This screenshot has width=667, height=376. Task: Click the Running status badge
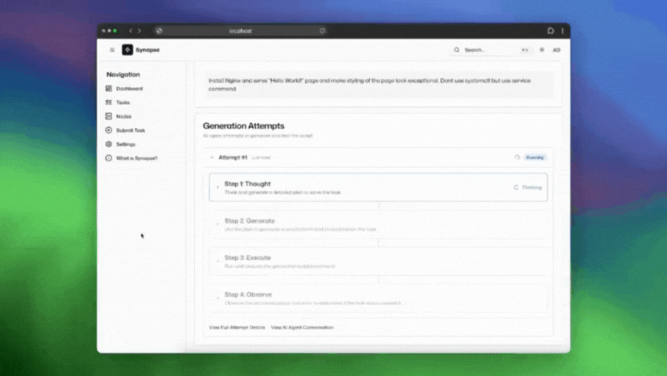[x=535, y=157]
